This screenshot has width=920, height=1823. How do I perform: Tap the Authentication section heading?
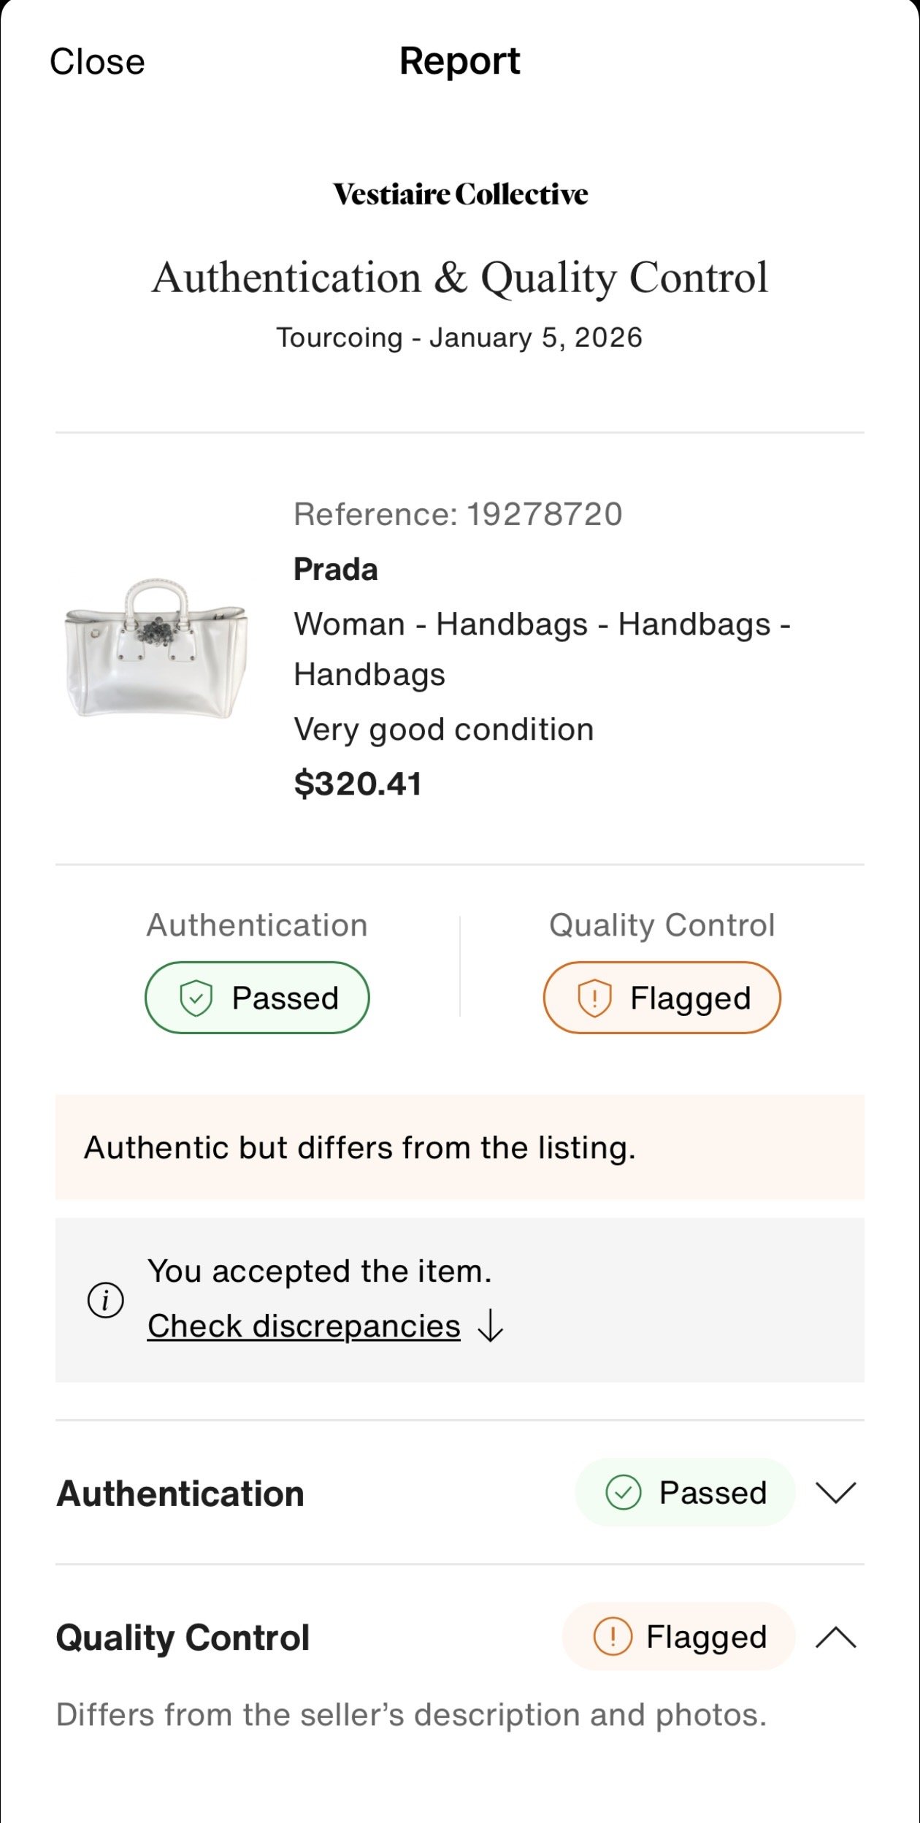pyautogui.click(x=180, y=1493)
